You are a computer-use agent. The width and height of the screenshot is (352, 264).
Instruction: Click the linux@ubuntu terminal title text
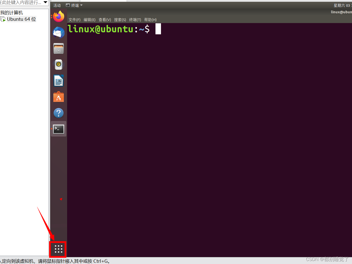(x=341, y=12)
